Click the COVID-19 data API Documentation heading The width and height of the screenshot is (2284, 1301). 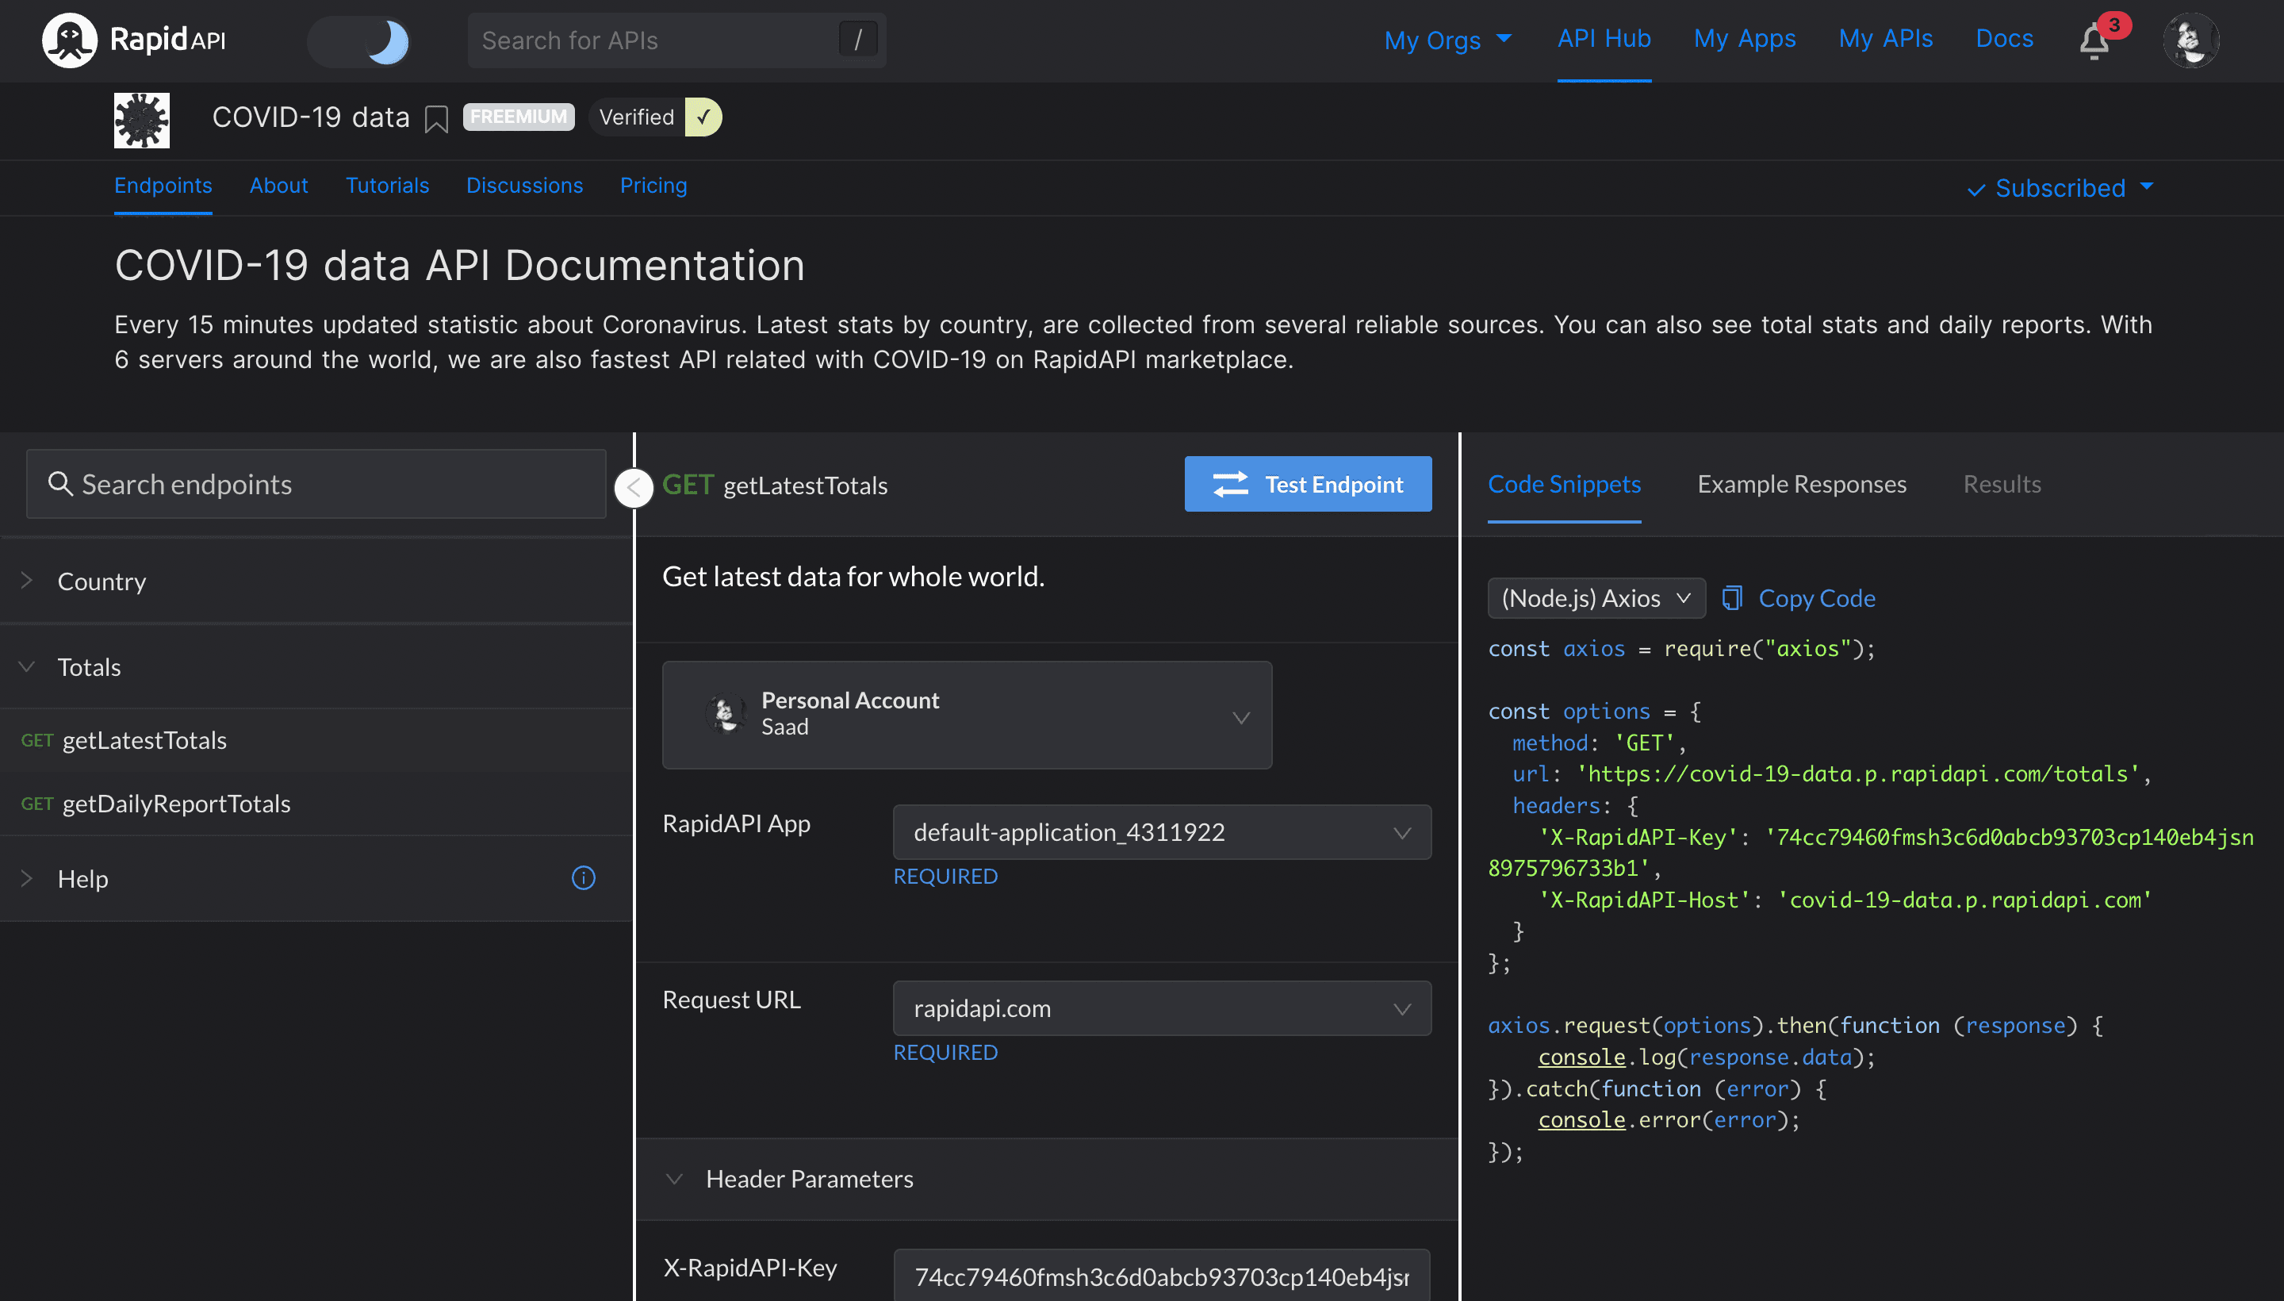pyautogui.click(x=459, y=266)
